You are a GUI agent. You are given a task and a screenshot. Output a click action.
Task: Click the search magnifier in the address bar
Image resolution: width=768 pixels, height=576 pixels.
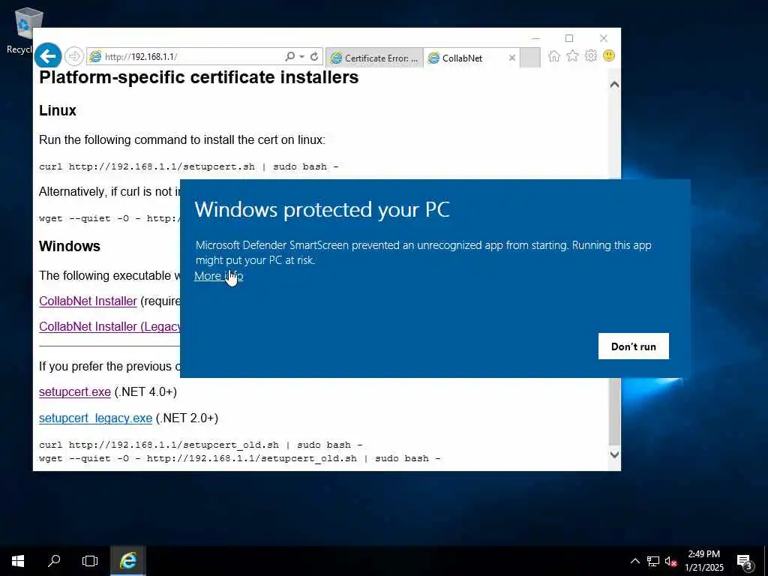pyautogui.click(x=290, y=57)
